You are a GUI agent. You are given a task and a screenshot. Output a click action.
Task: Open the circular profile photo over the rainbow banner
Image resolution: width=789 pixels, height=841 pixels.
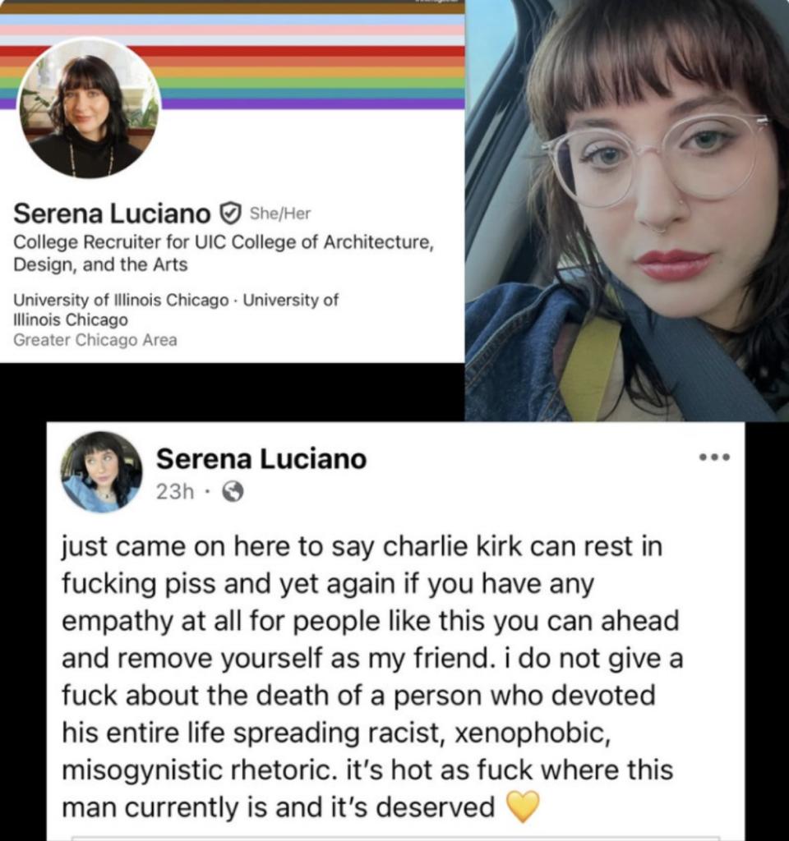click(x=89, y=110)
